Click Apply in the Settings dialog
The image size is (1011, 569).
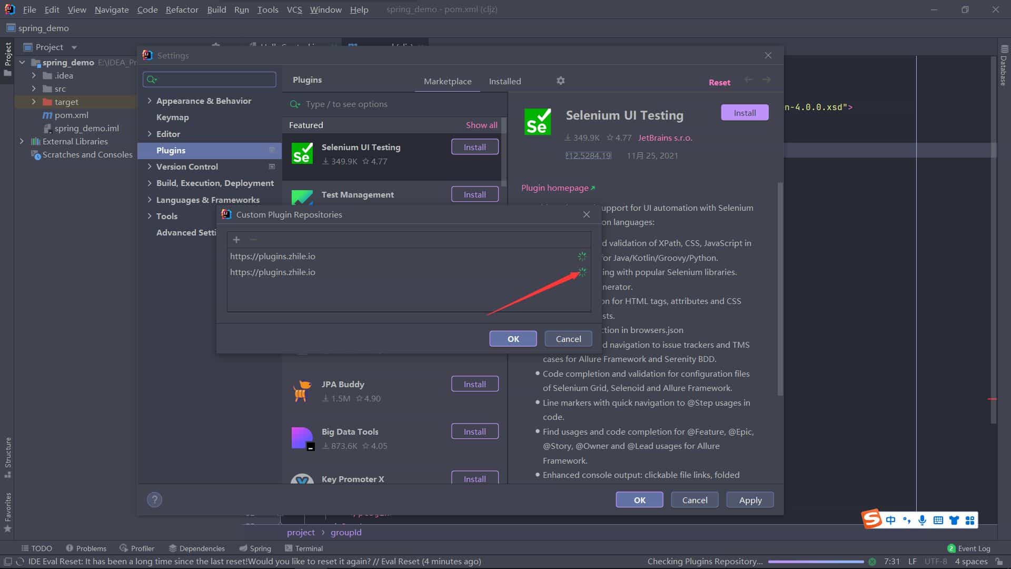click(750, 500)
